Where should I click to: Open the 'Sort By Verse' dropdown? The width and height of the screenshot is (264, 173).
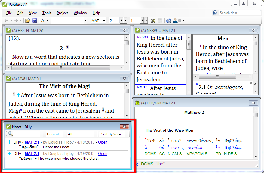click(127, 134)
